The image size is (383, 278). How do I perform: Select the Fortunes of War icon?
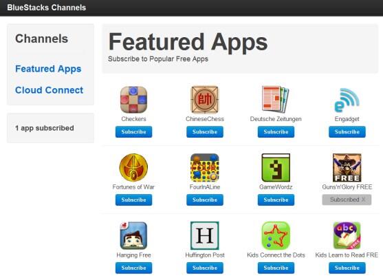[133, 167]
